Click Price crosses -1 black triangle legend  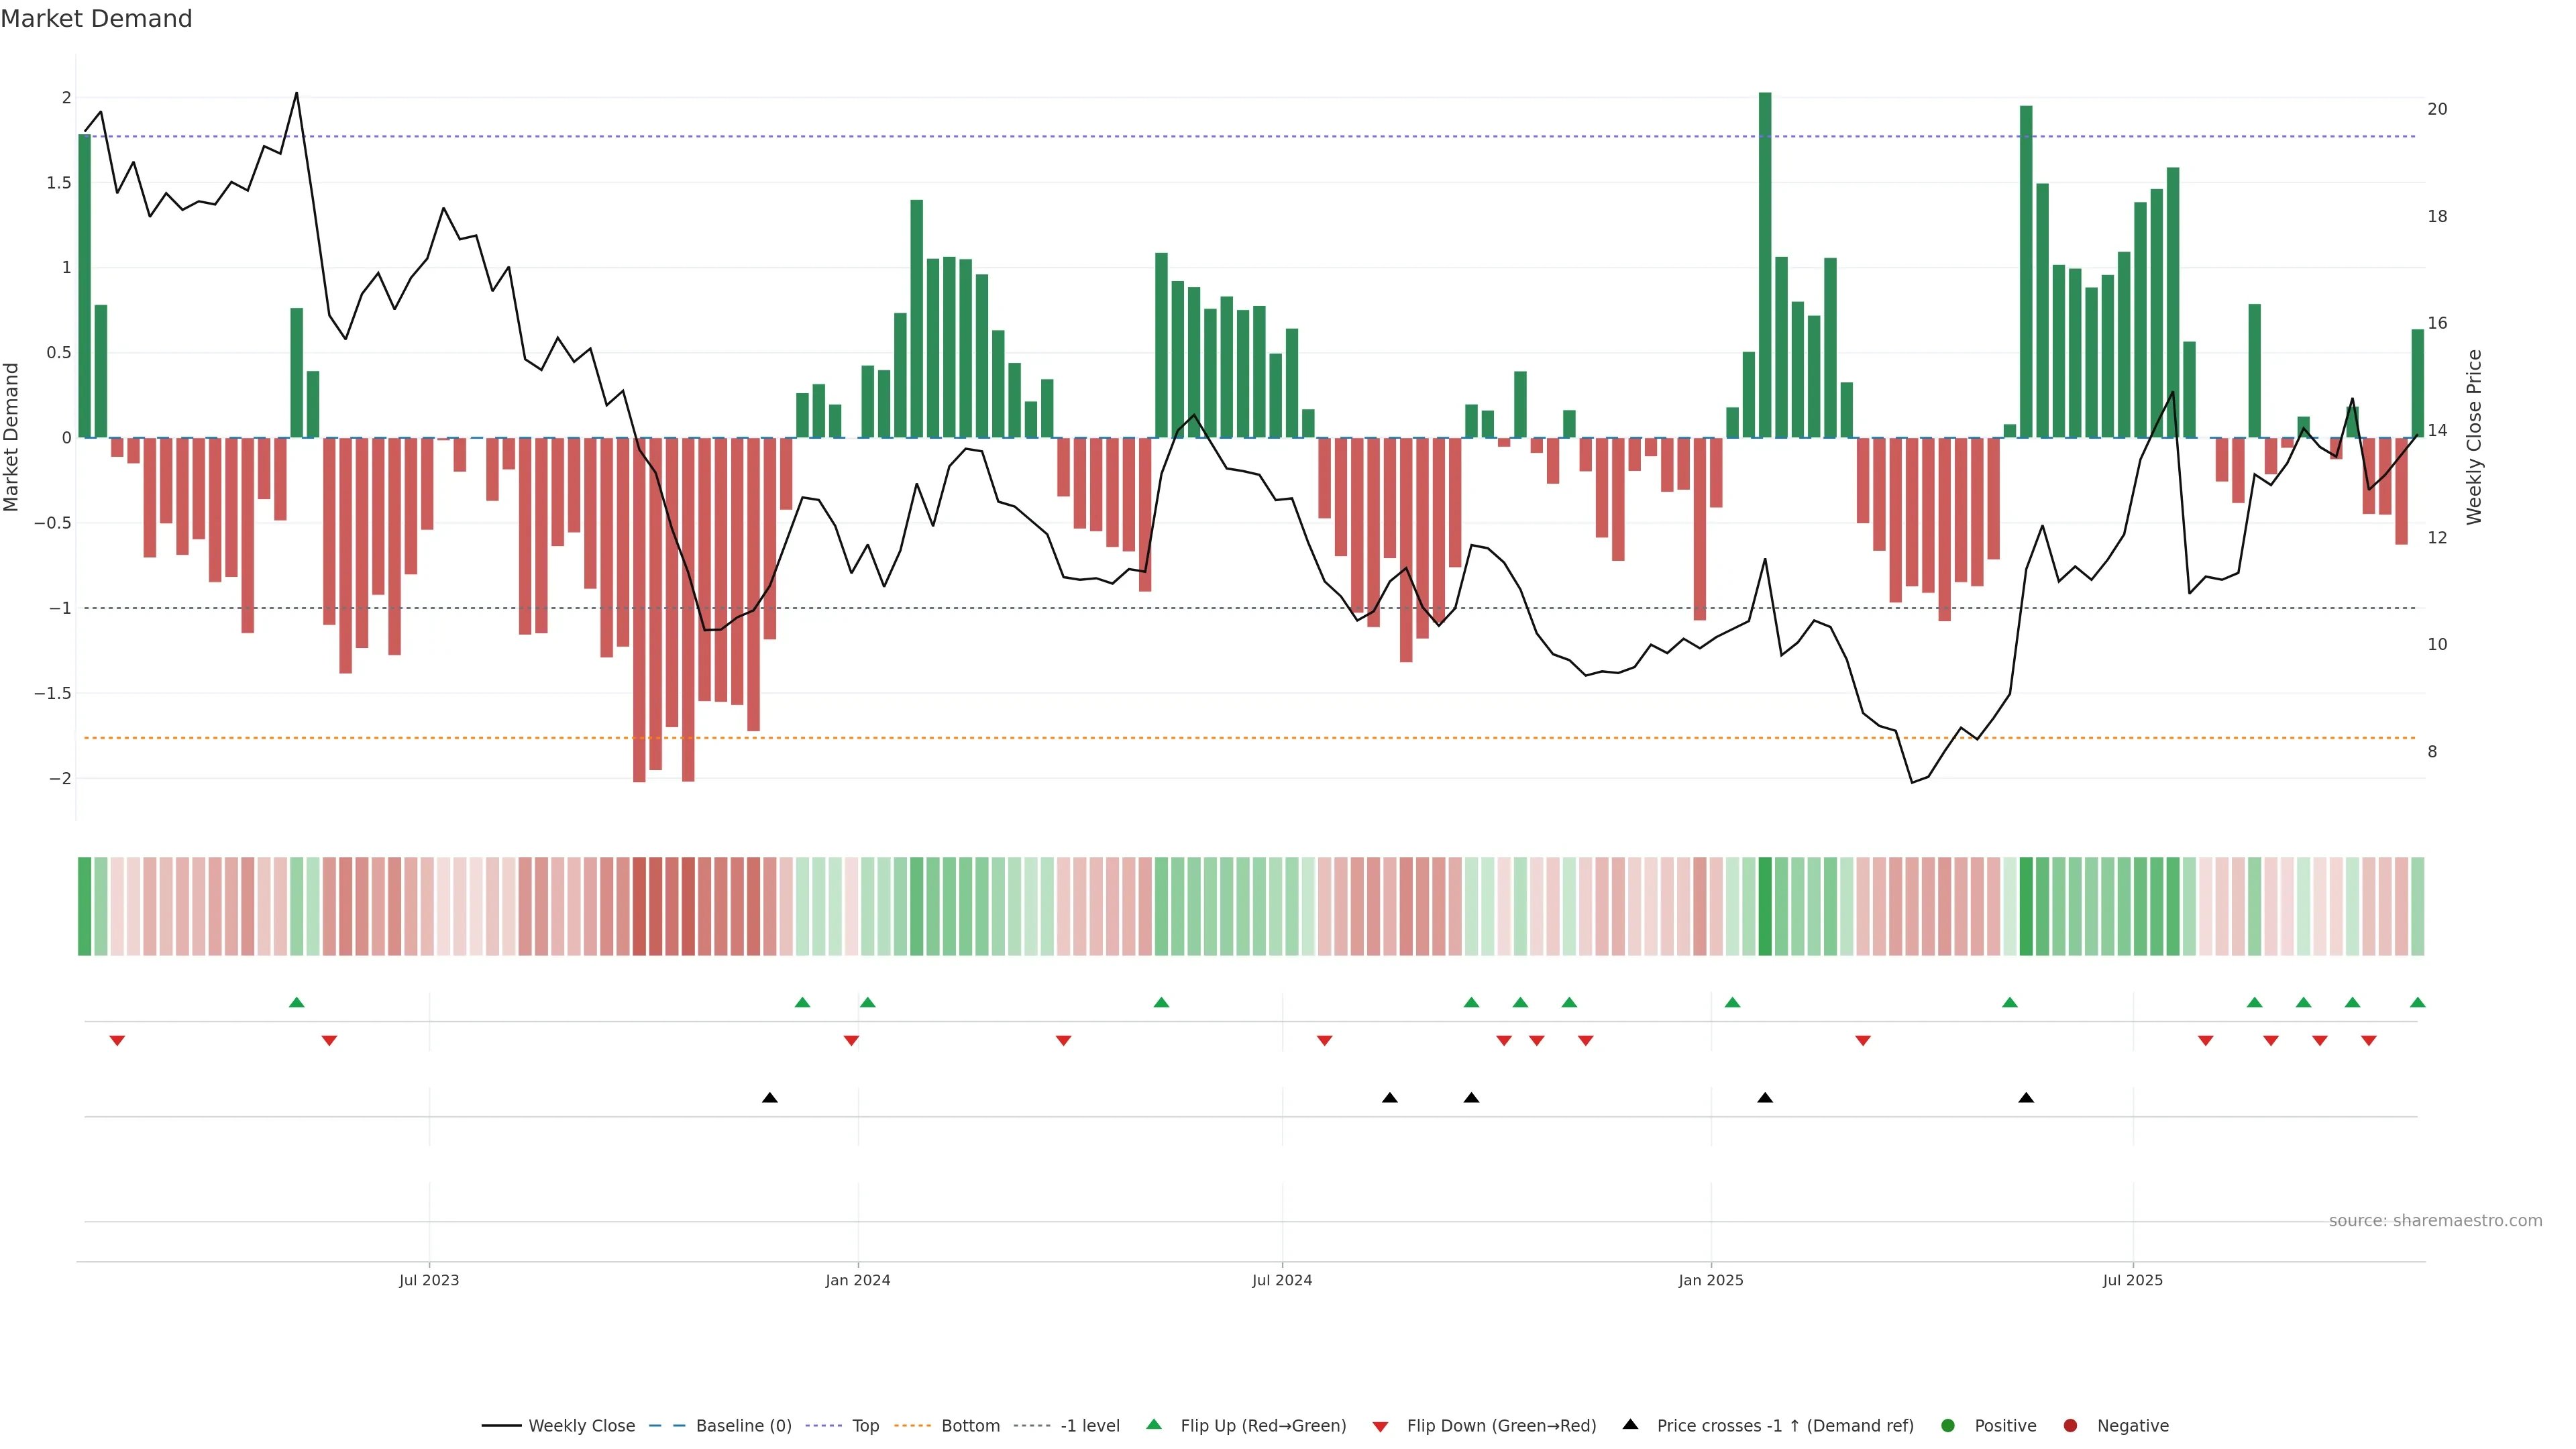pyautogui.click(x=1631, y=1425)
